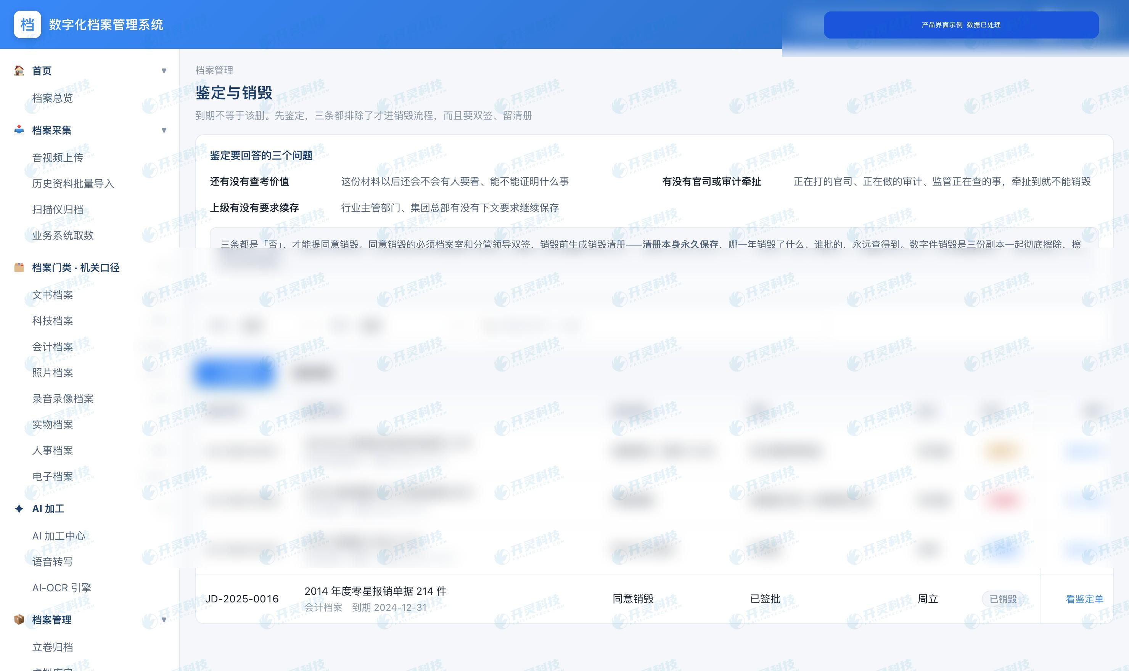Click the 已销毁 status tag
The height and width of the screenshot is (671, 1129).
point(1003,599)
